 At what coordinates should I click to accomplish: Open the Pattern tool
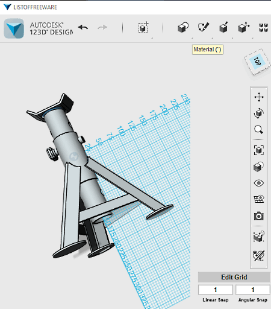pyautogui.click(x=263, y=27)
